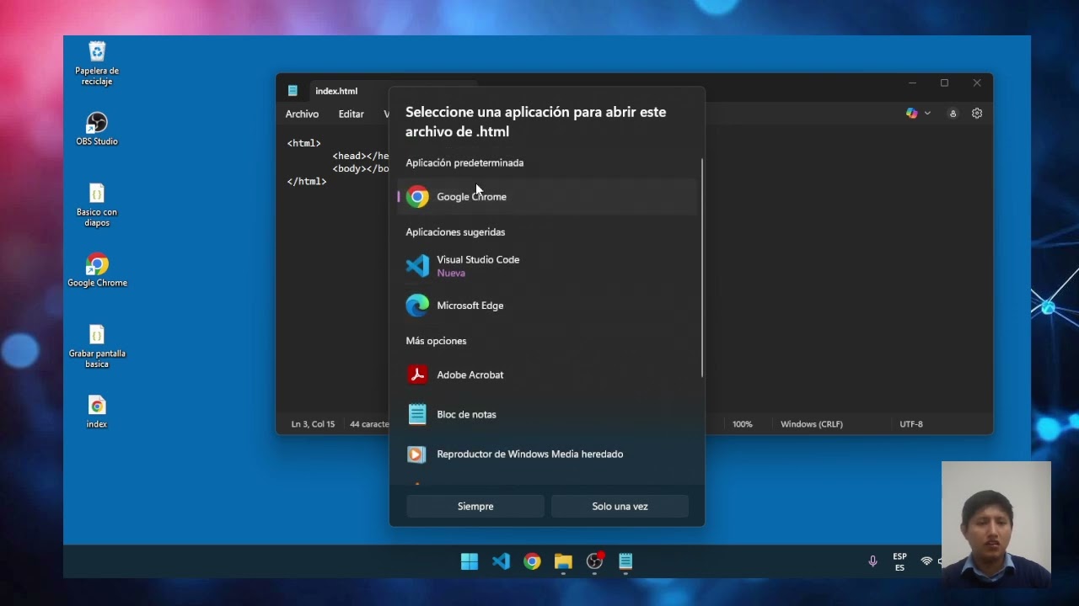Choose Visual Studio Code in suggested apps
Image resolution: width=1079 pixels, height=606 pixels.
pyautogui.click(x=547, y=266)
